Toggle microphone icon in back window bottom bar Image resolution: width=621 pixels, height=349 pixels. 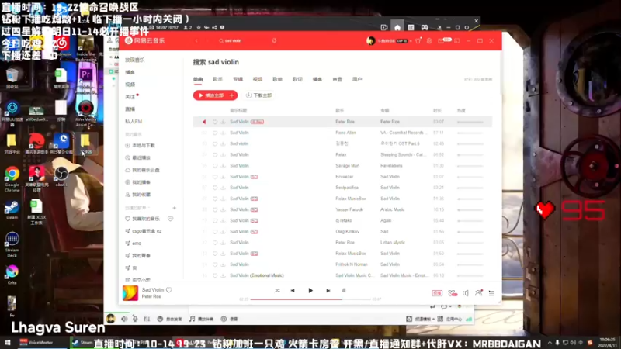(x=135, y=319)
